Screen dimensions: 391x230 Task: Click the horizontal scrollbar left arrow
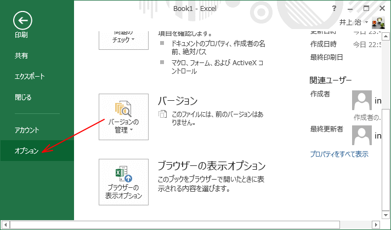5,225
